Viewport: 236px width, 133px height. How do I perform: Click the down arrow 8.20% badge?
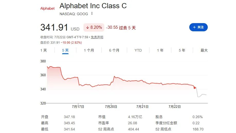point(94,27)
